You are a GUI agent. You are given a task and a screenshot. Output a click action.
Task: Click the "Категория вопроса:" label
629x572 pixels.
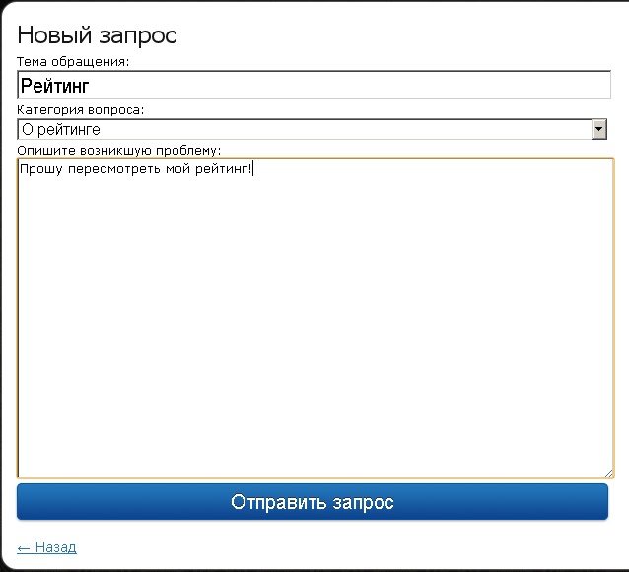point(80,110)
